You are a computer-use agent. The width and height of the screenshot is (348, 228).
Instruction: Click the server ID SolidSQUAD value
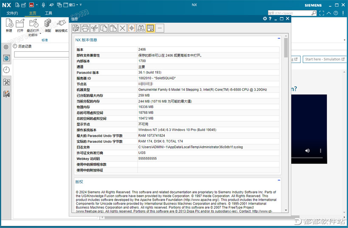[157, 78]
